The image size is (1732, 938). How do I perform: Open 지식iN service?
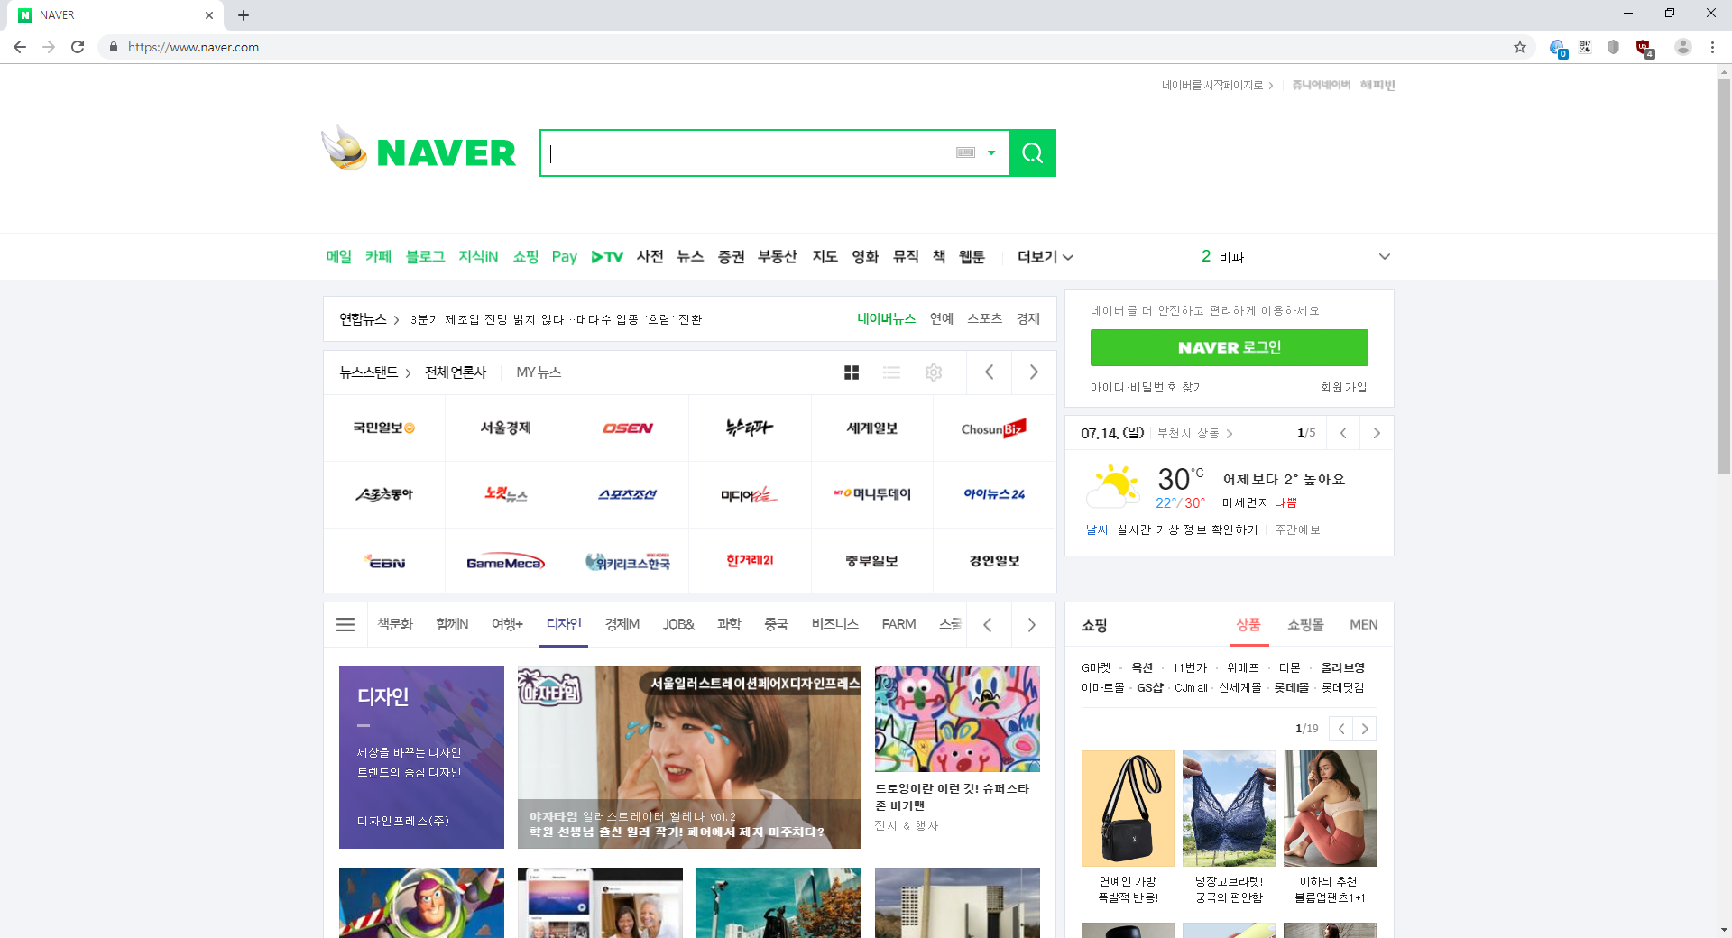click(478, 257)
